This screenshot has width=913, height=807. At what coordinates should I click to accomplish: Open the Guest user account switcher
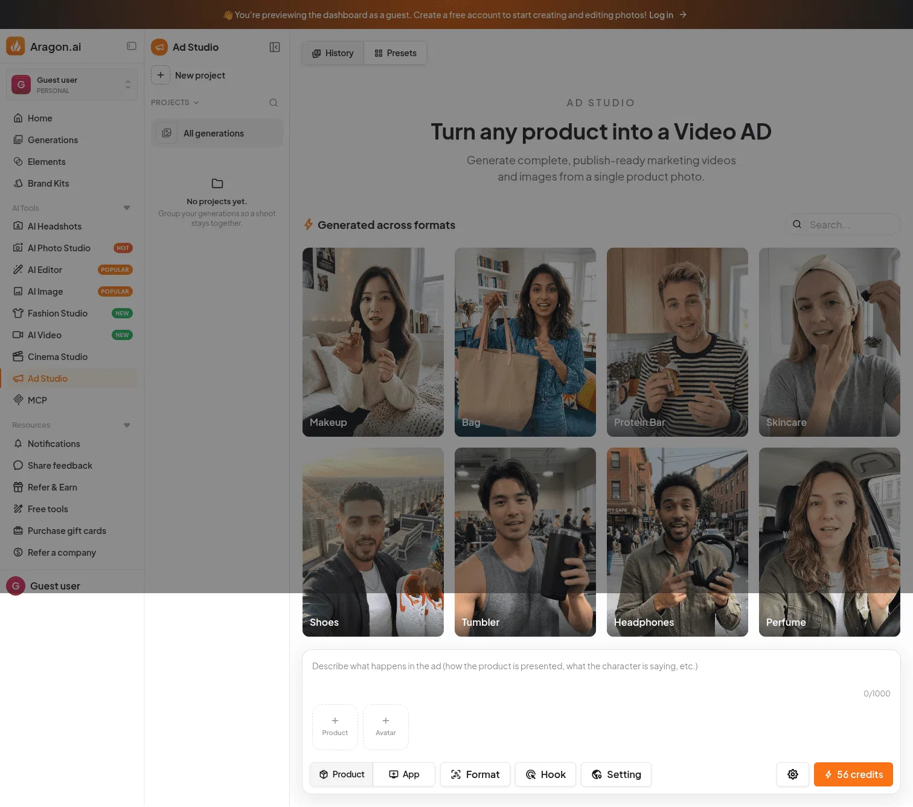click(x=72, y=85)
